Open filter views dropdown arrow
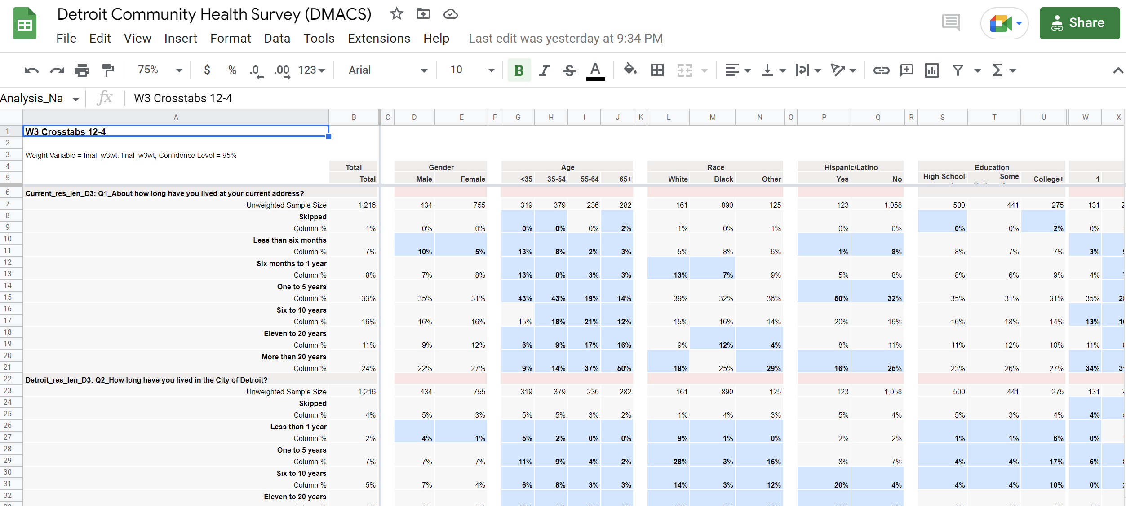 977,70
